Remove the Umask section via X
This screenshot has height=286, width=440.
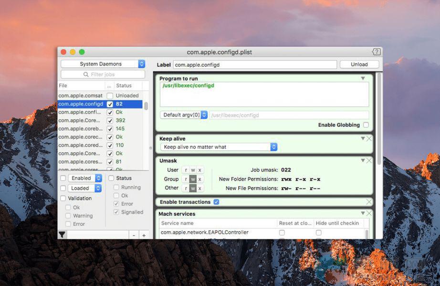(x=369, y=161)
